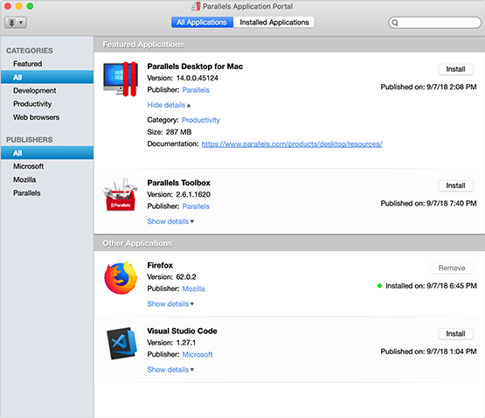The image size is (485, 418).
Task: Click the Parallels Desktop for Mac icon
Action: (121, 79)
